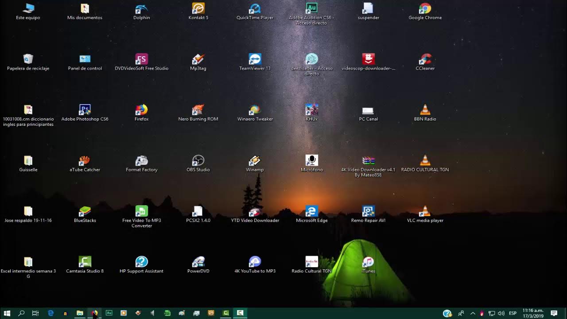The height and width of the screenshot is (319, 567).
Task: Select the TeamViewer 13 desktop icon
Action: point(255,62)
